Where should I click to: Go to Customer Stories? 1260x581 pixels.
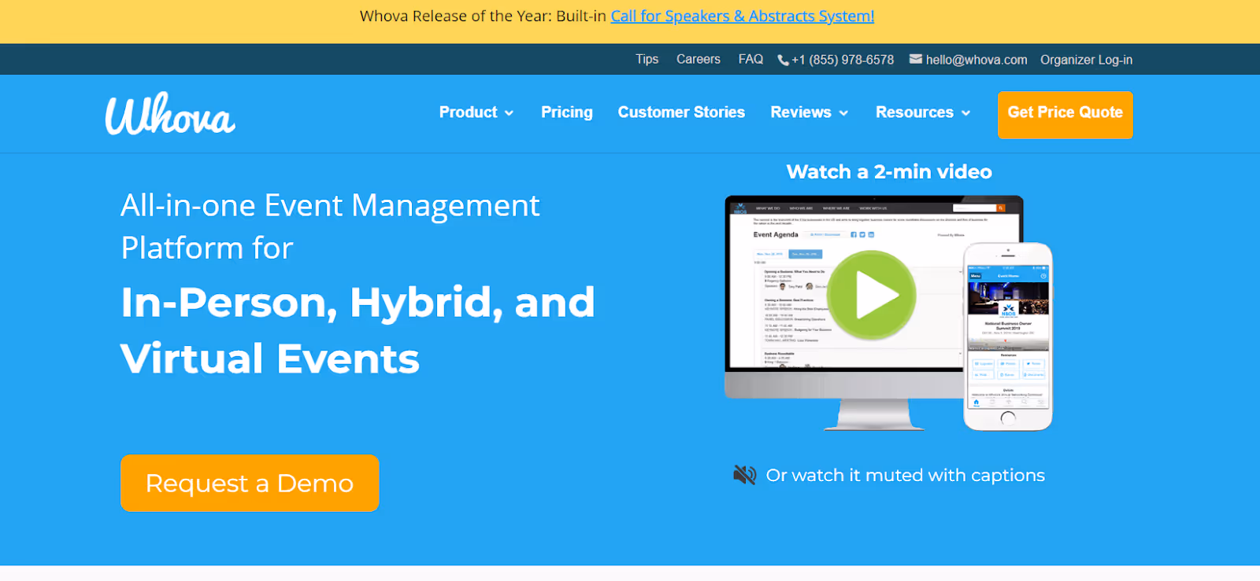[x=681, y=112]
